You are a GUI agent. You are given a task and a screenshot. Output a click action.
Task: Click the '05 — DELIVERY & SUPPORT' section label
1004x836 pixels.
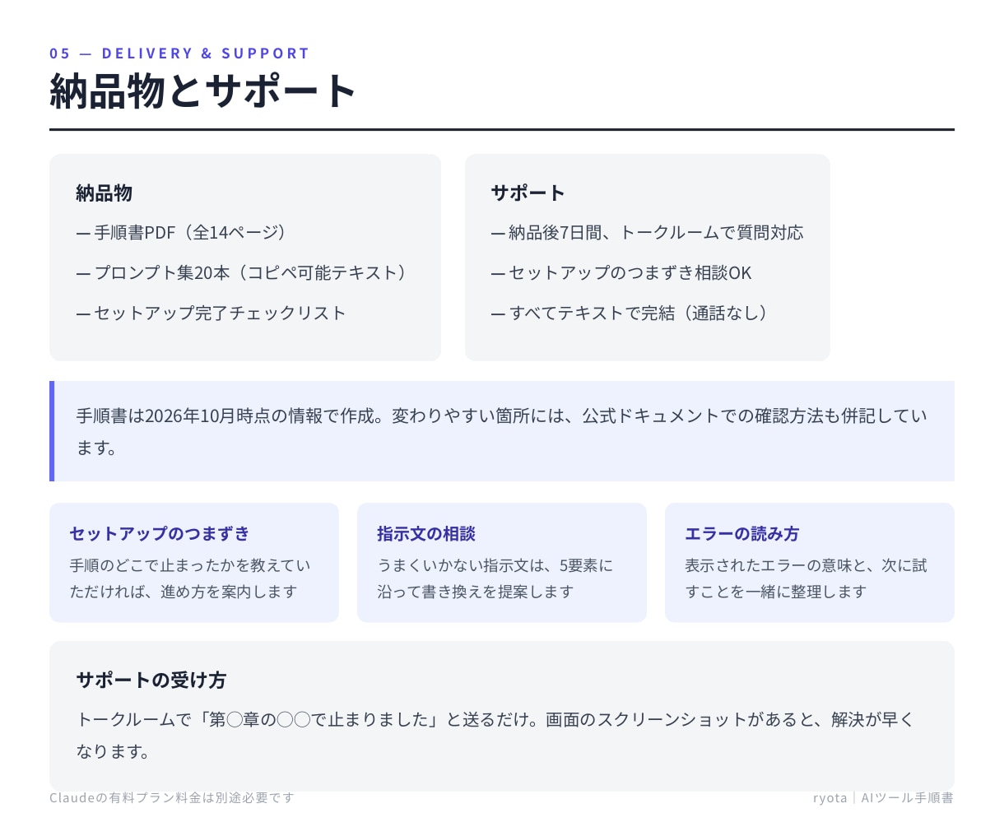179,53
